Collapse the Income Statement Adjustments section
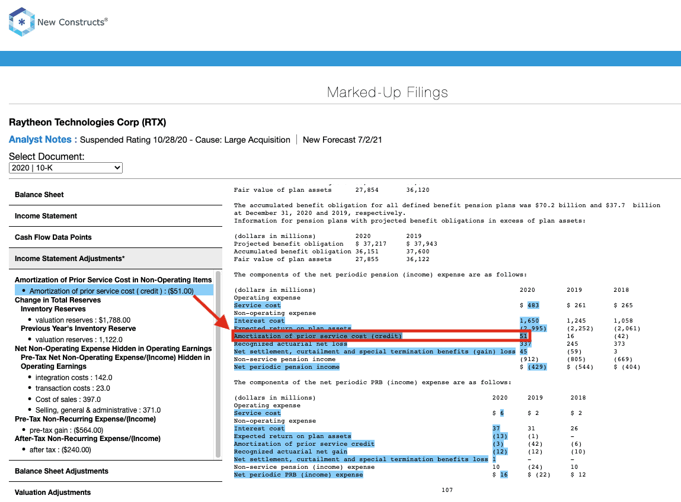This screenshot has height=502, width=681. [116, 259]
